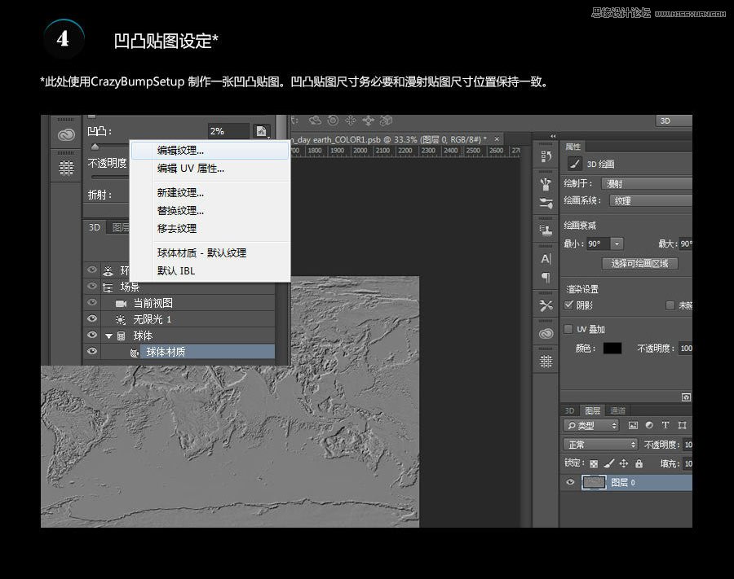
Task: Collapse the 球体 tree item triangle
Action: (x=109, y=336)
